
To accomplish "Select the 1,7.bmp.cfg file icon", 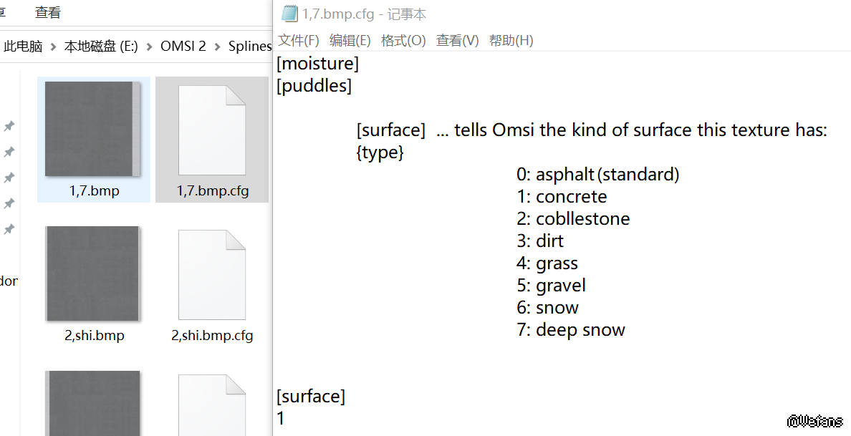I will coord(211,130).
